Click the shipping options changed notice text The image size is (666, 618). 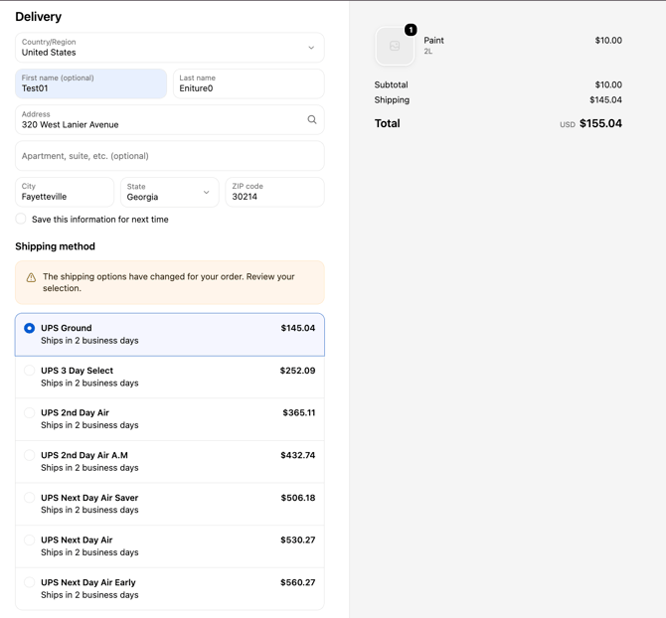(x=169, y=282)
